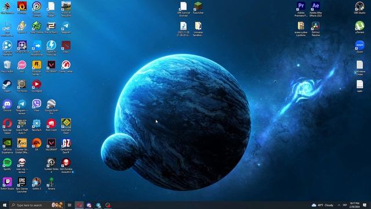Select the TLauncher Minecraft block icon

pyautogui.click(x=198, y=8)
